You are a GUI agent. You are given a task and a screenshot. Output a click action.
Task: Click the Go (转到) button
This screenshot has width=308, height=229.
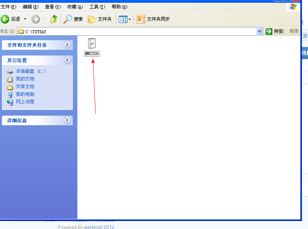275,31
